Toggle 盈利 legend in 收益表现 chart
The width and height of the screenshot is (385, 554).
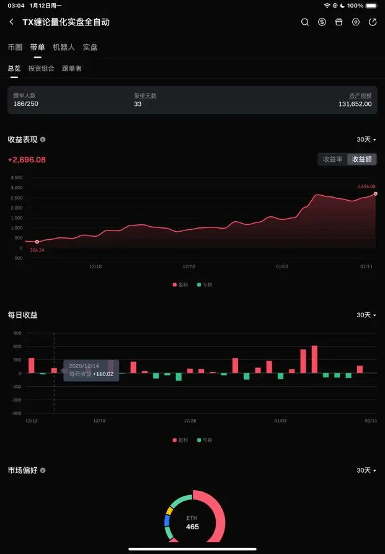(x=180, y=285)
